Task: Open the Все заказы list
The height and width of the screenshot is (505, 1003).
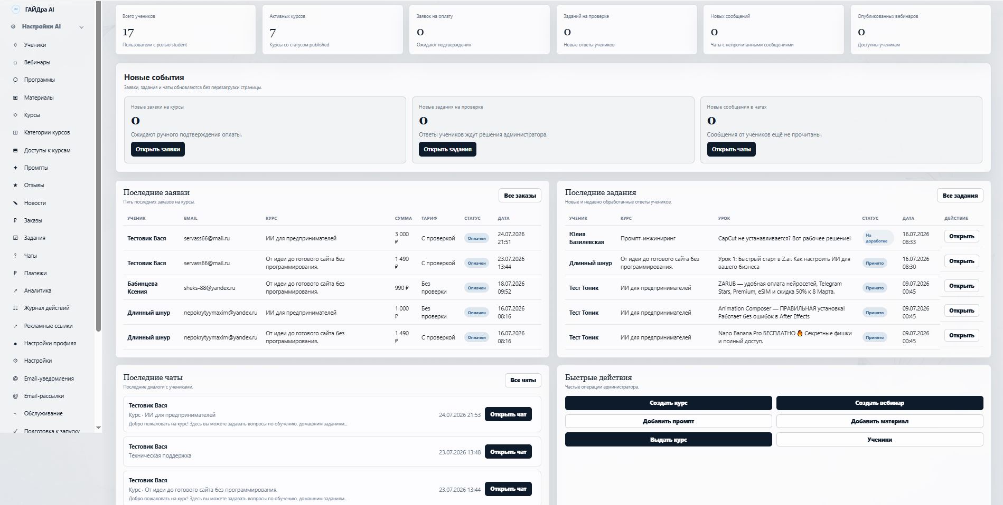Action: pos(520,196)
